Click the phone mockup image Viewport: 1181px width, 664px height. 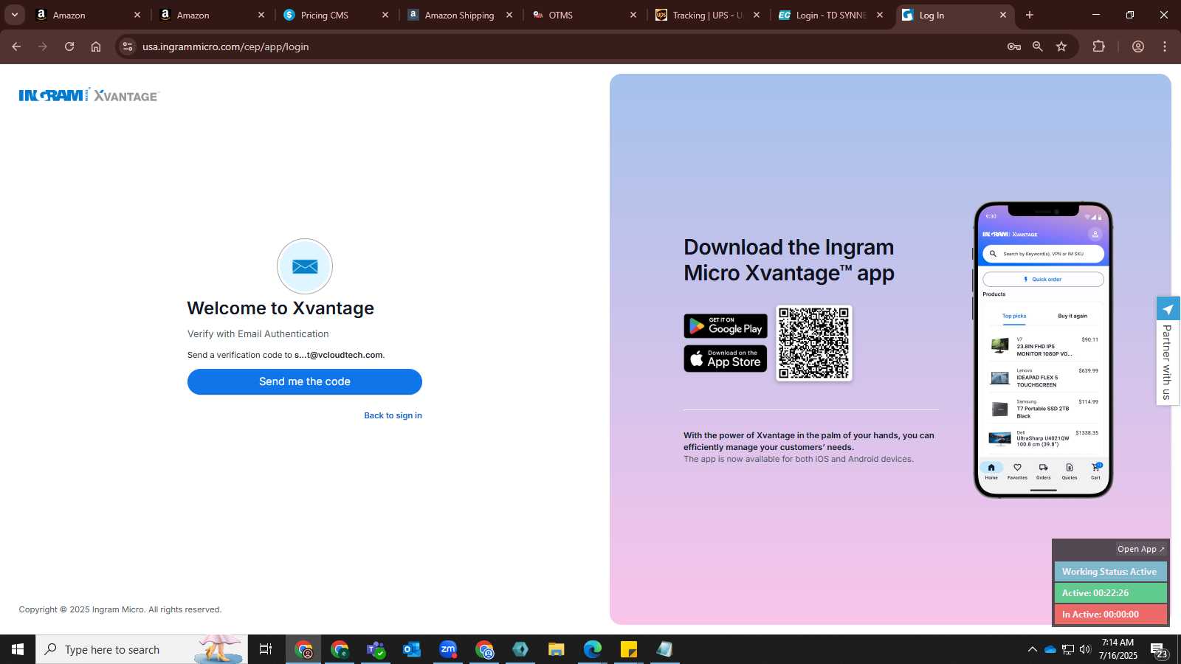pos(1043,350)
